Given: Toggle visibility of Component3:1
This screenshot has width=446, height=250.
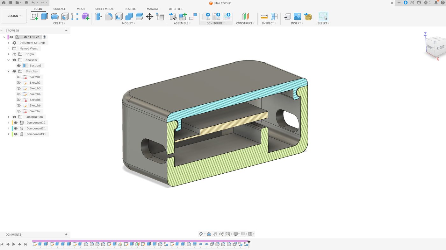Looking at the screenshot, I should tap(16, 134).
